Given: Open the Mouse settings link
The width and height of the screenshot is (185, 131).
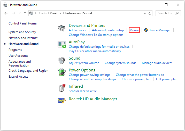Looking at the screenshot, I should click(x=134, y=30).
